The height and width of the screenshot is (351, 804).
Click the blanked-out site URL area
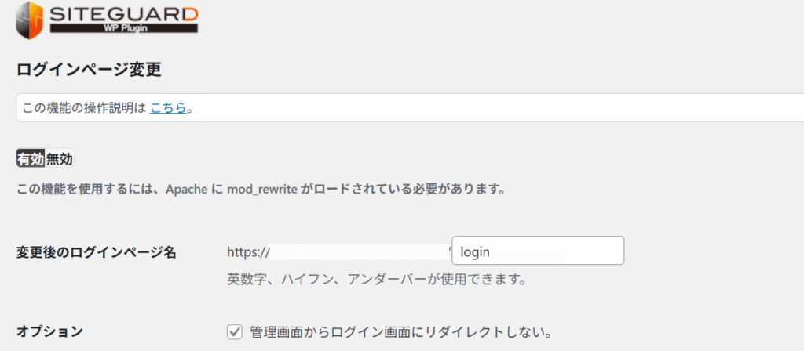click(x=360, y=252)
